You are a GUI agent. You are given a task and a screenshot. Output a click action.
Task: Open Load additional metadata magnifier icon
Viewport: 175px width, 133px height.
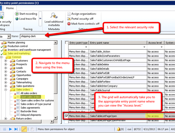pos(54,16)
